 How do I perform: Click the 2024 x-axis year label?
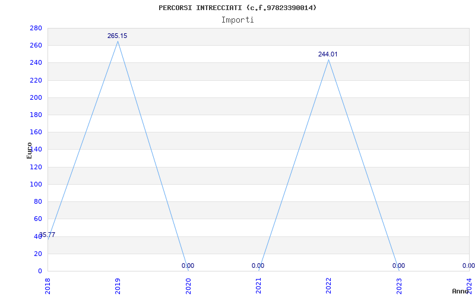[x=469, y=286]
